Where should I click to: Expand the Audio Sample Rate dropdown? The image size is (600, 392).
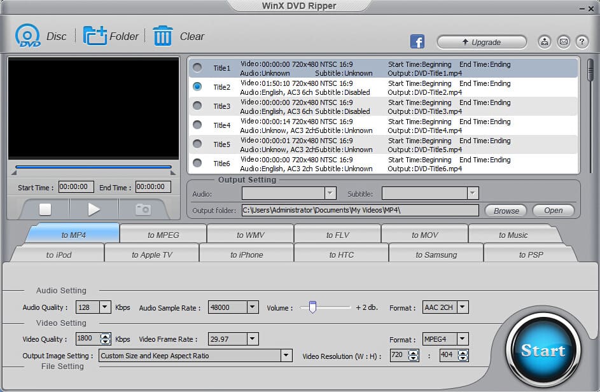[252, 307]
